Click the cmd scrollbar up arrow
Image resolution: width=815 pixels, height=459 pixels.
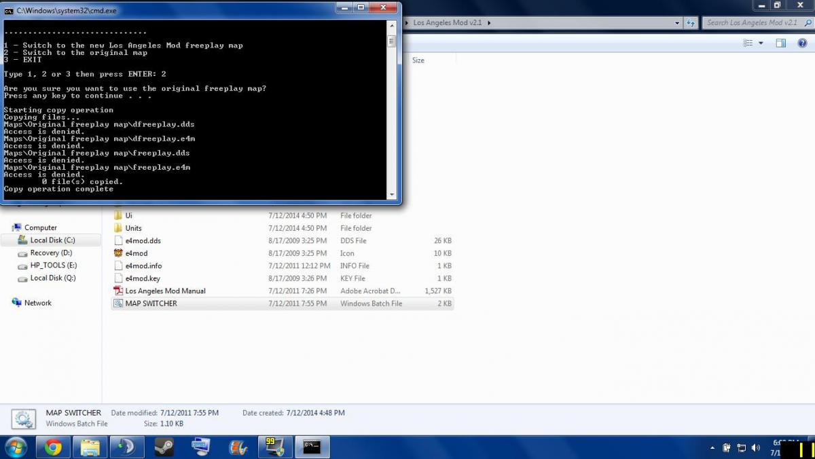click(391, 26)
